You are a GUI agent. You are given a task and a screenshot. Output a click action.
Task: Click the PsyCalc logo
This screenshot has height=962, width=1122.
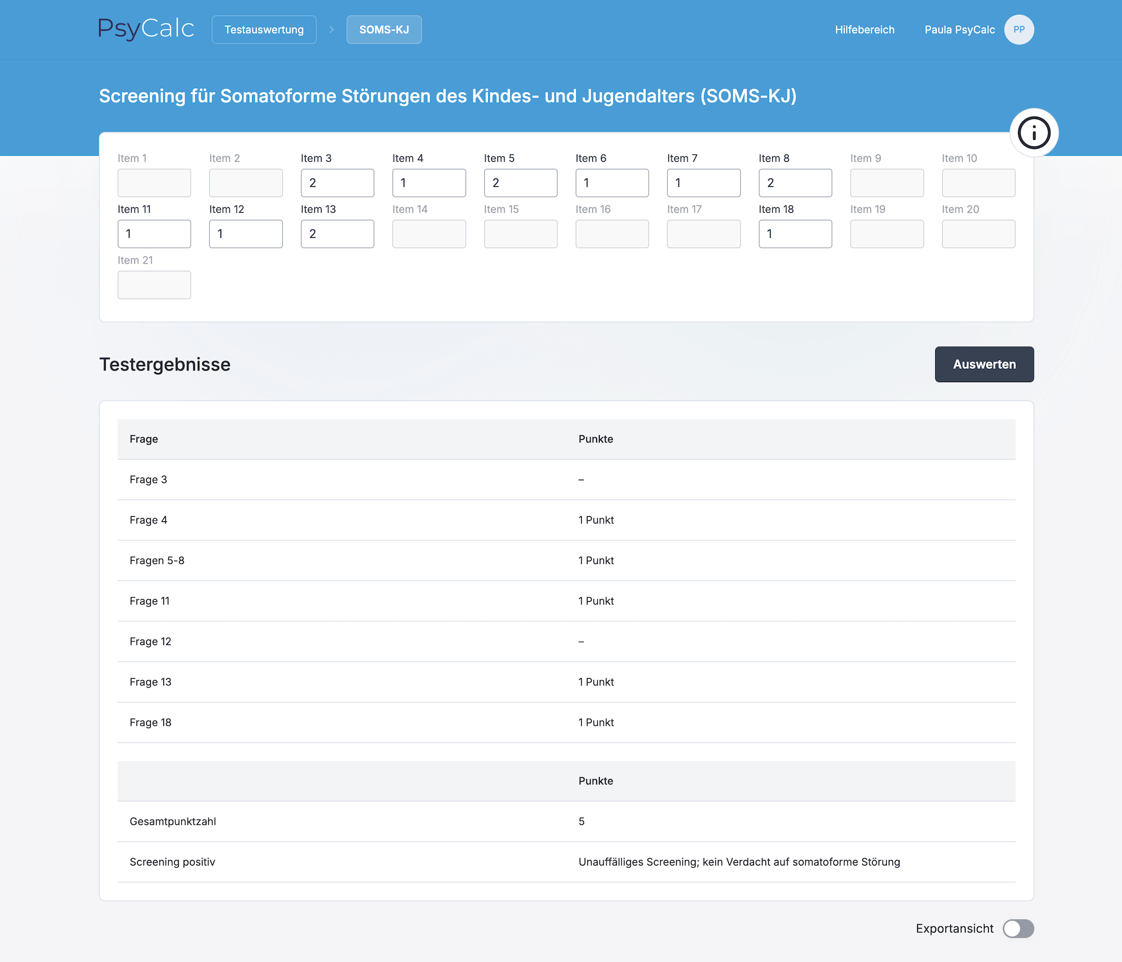click(146, 29)
